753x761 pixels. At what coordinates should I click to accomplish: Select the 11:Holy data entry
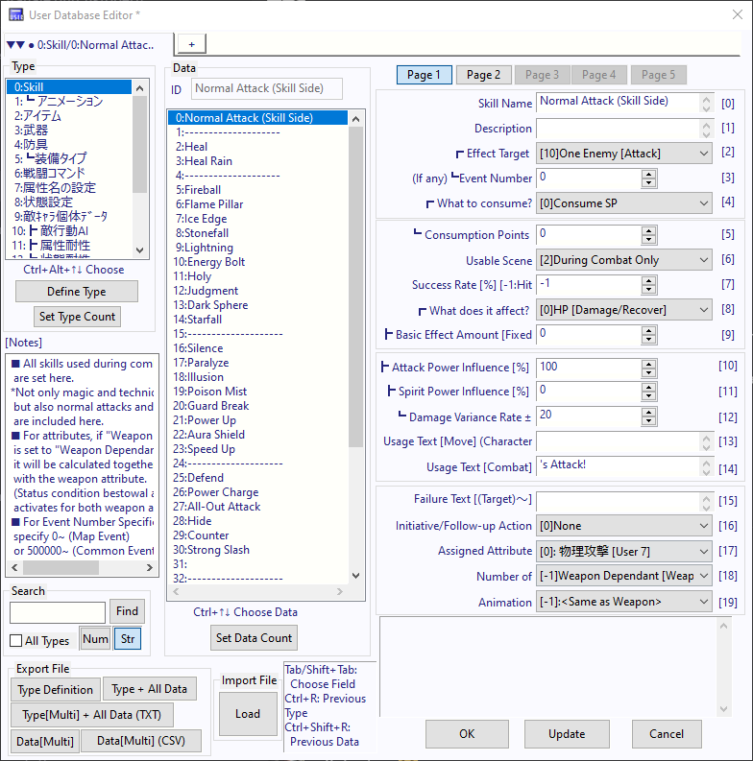[258, 276]
